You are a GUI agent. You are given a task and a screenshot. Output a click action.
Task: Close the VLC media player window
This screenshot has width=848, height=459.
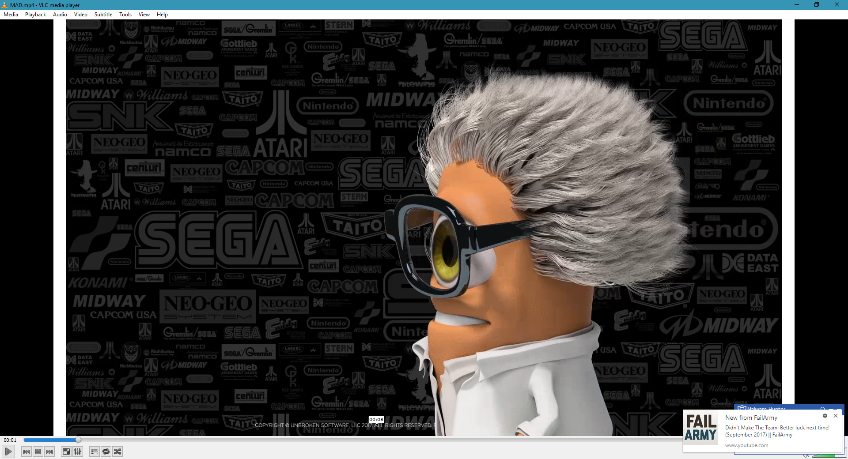tap(837, 5)
